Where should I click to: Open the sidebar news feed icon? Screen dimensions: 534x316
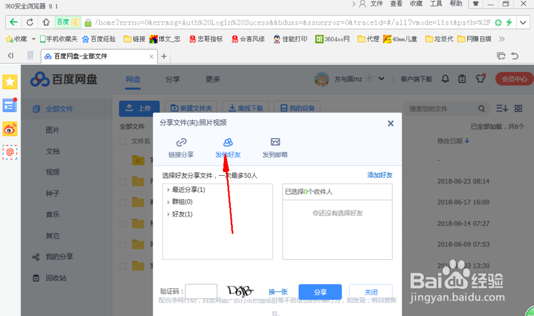point(10,106)
